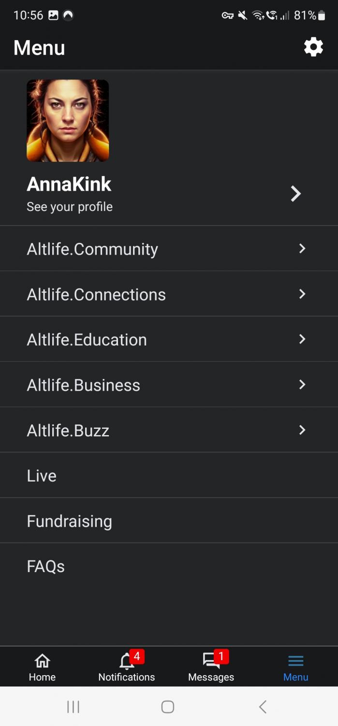The image size is (338, 726).
Task: Expand the Altlife.Community chevron
Action: (x=302, y=248)
